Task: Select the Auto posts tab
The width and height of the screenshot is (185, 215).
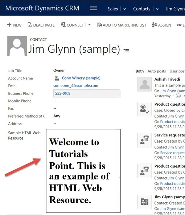Action: 157,71
